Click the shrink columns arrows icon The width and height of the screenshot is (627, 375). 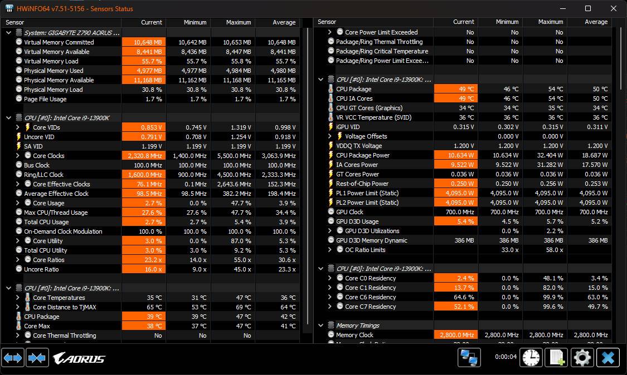coord(37,358)
